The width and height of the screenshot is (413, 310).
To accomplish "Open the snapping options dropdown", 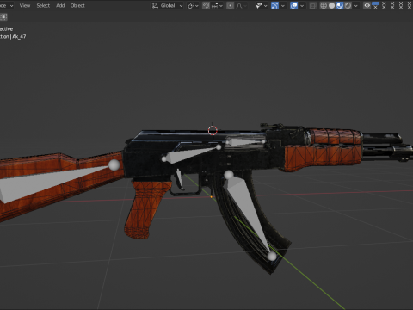I will (217, 5).
